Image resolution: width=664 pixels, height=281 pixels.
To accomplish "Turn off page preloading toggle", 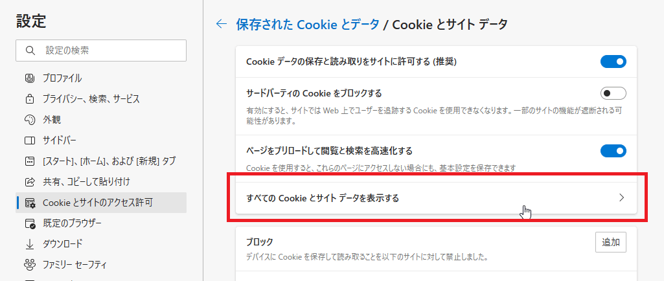I will [613, 151].
